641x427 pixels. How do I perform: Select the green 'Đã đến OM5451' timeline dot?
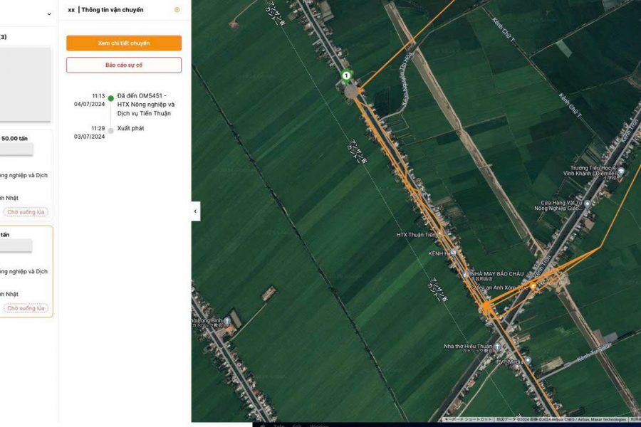(110, 98)
